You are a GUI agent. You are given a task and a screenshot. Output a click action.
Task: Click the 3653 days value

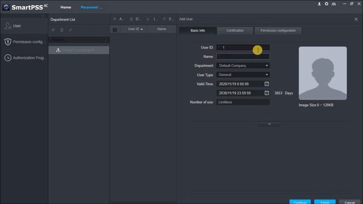278,93
